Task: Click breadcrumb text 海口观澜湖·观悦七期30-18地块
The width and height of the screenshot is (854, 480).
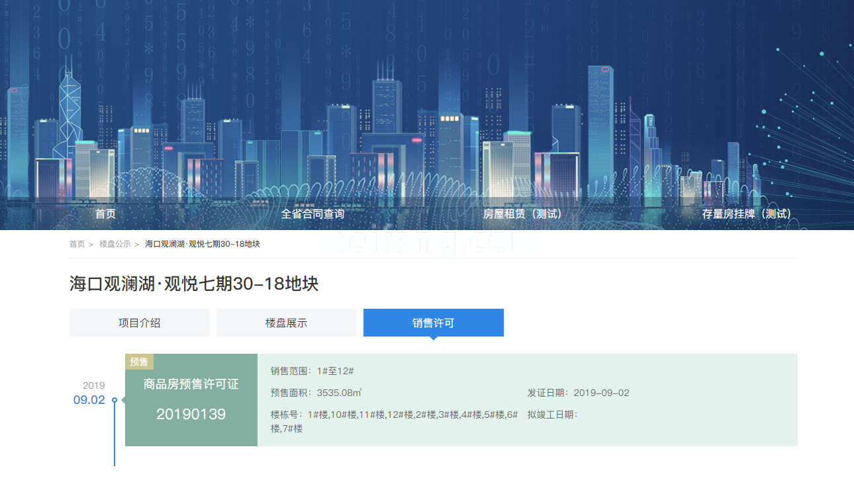Action: [x=203, y=244]
